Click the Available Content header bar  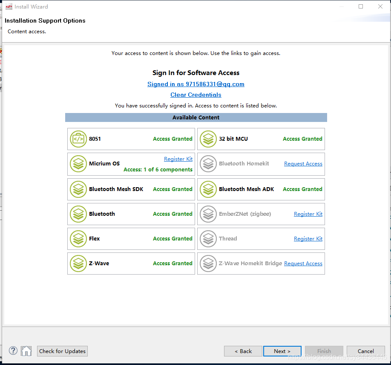click(196, 118)
